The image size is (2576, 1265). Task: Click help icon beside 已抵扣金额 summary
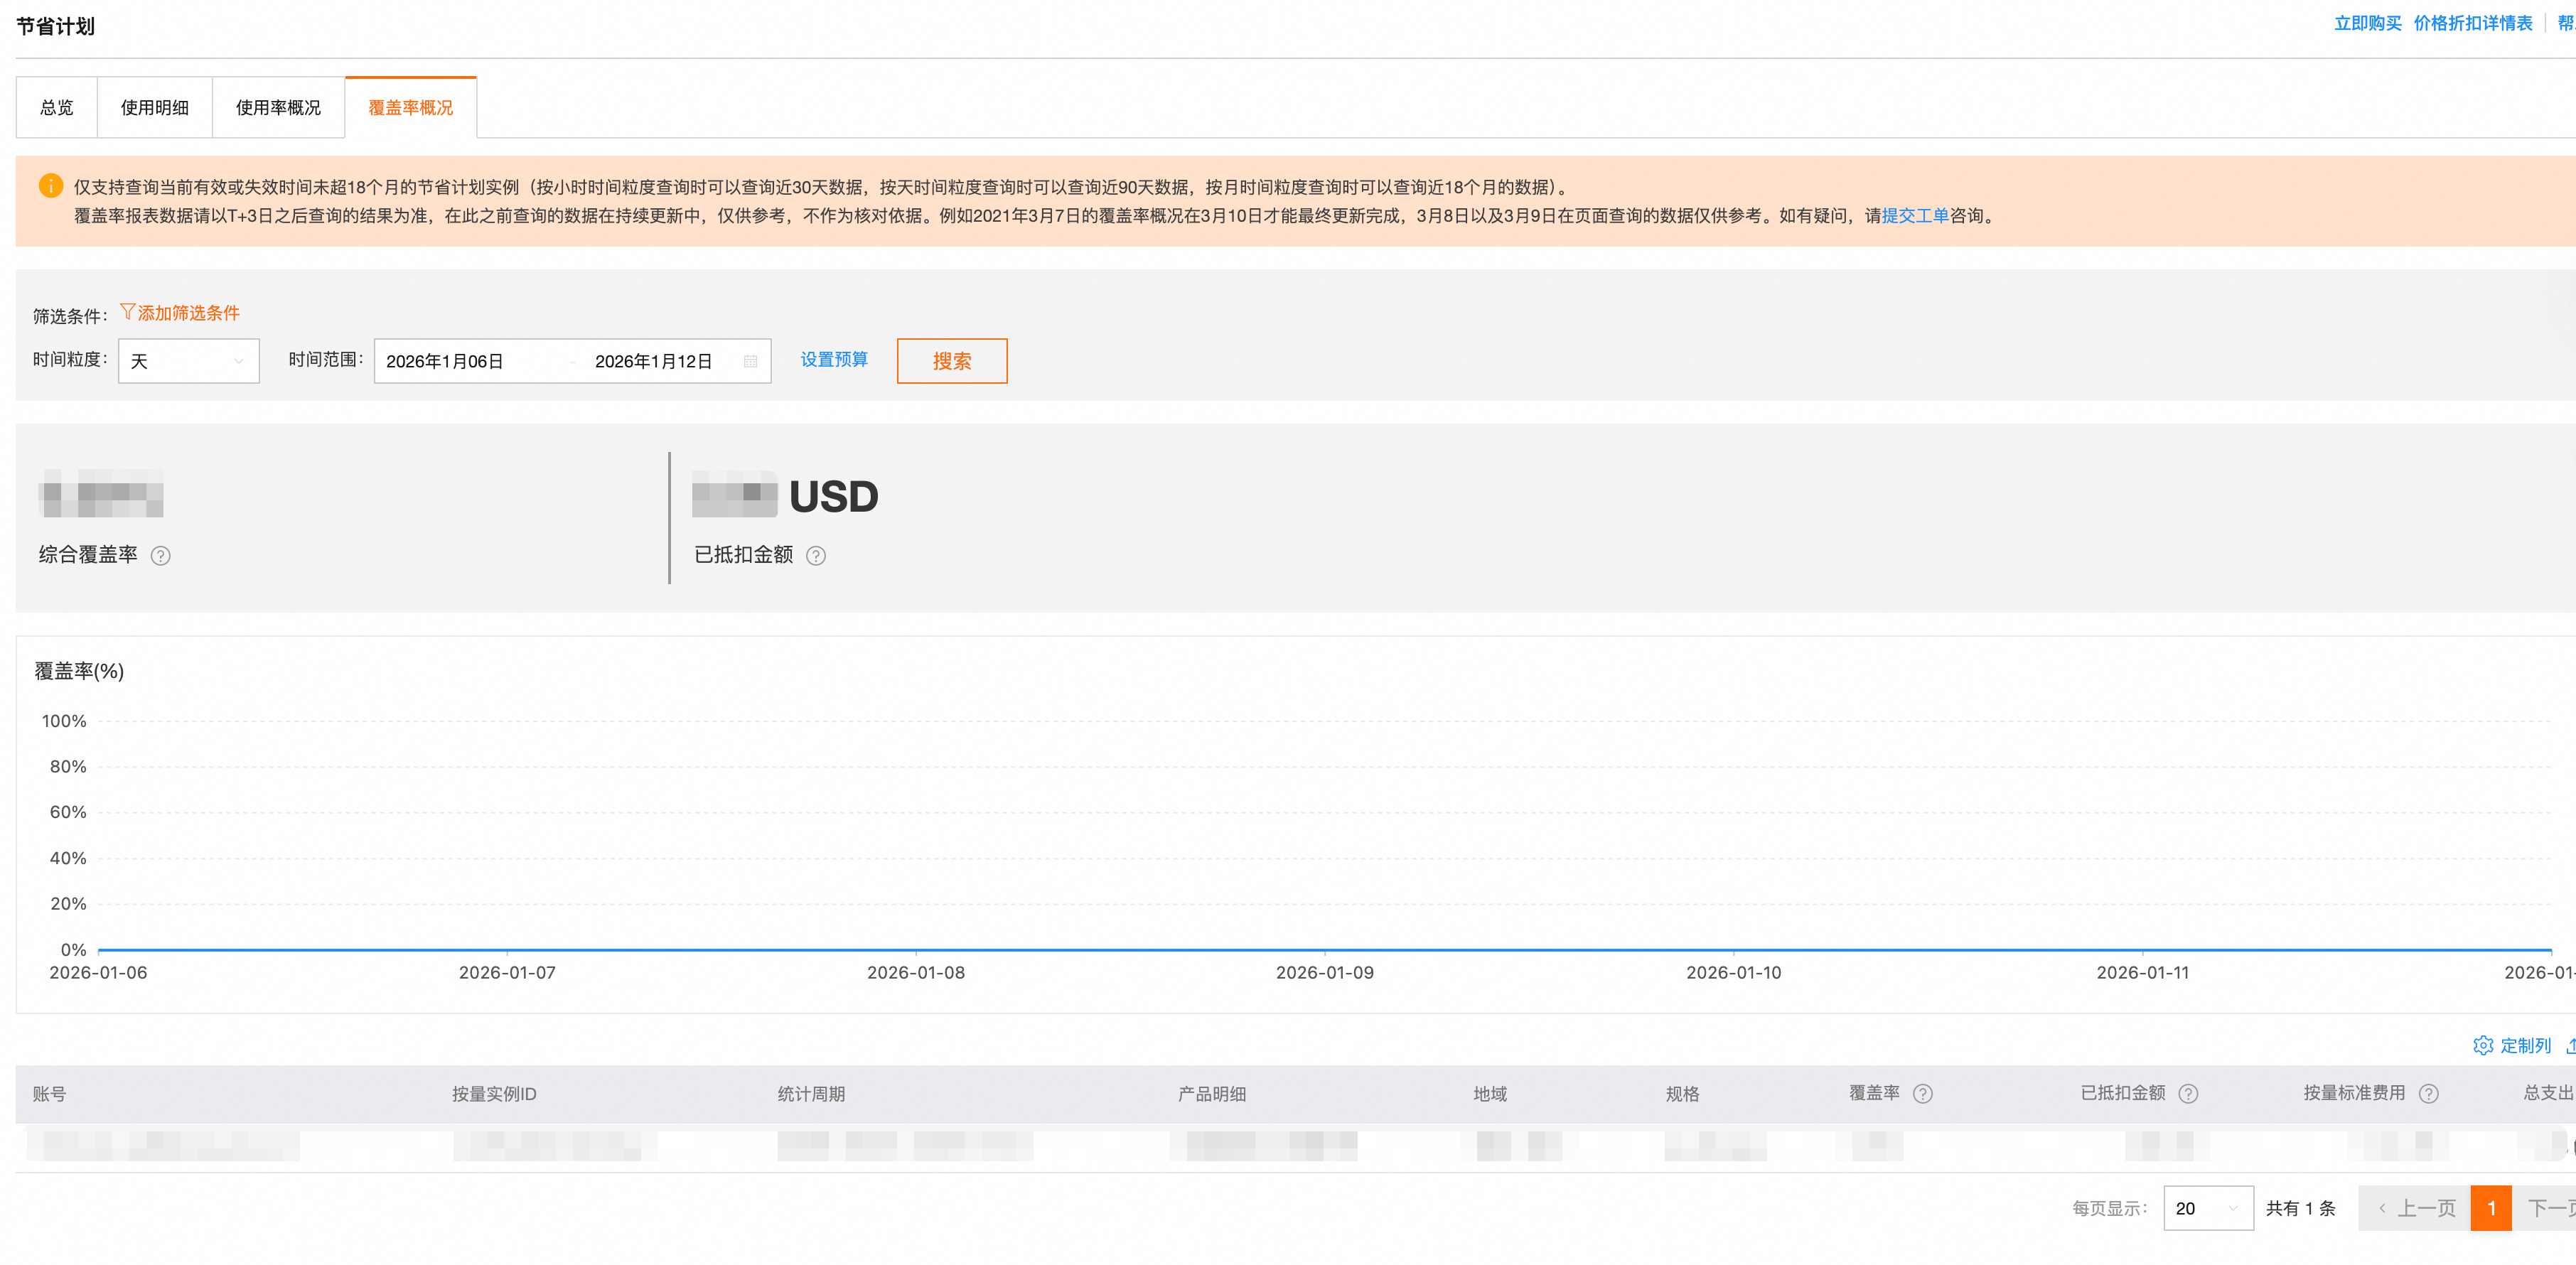coord(816,556)
